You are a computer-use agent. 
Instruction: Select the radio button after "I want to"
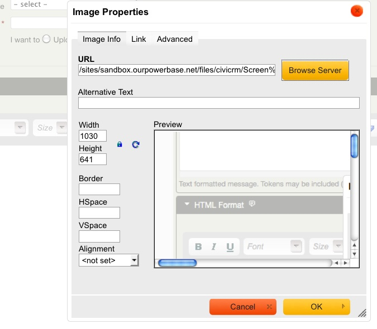[46, 39]
